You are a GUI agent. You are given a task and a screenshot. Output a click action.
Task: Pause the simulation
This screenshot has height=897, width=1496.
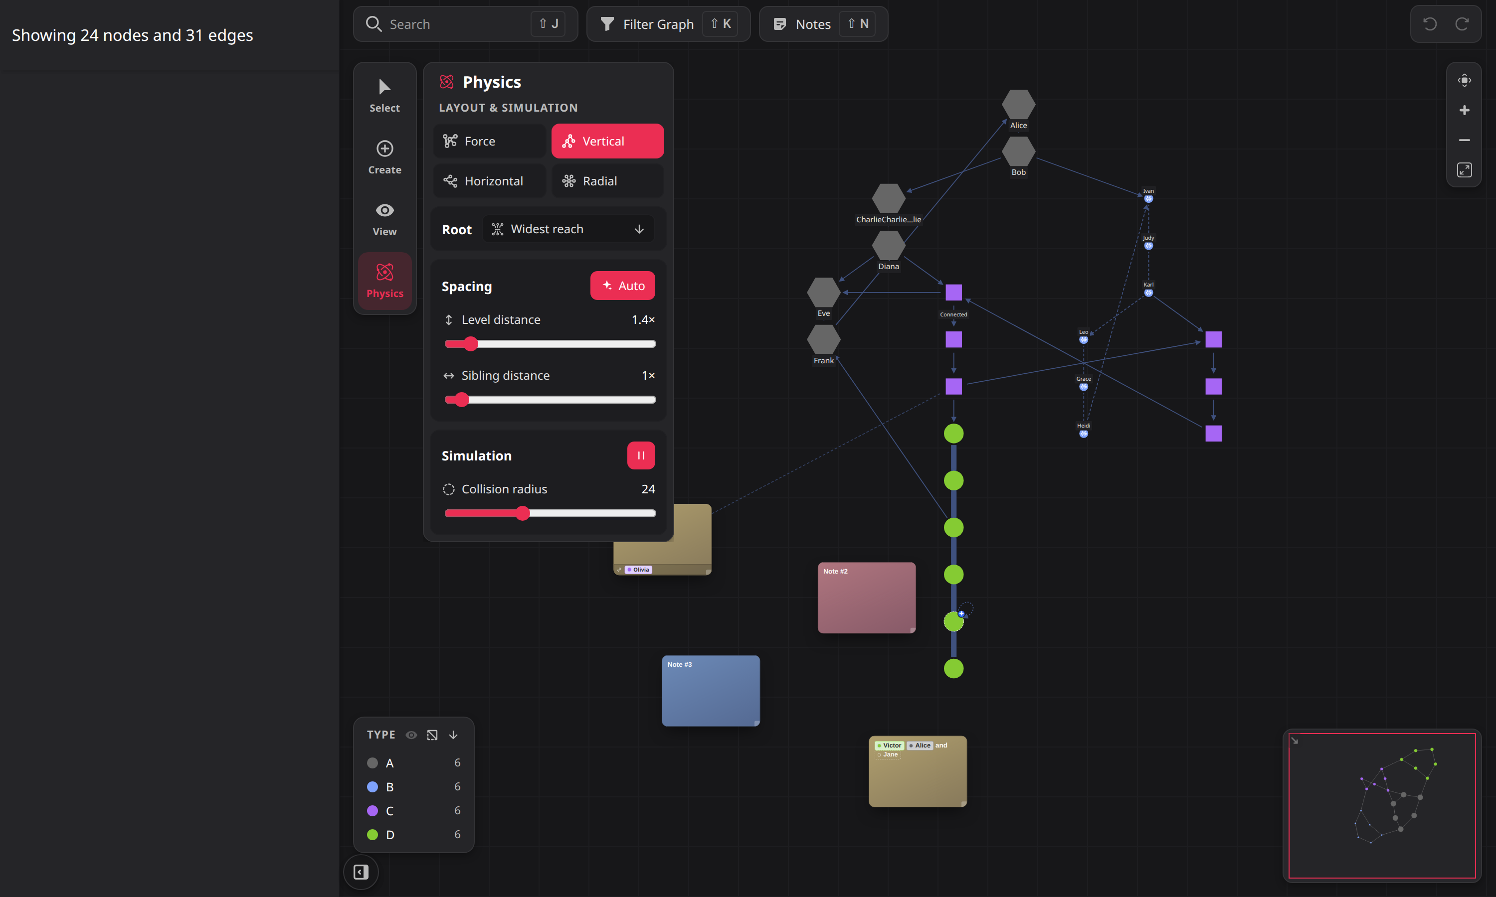pyautogui.click(x=641, y=455)
